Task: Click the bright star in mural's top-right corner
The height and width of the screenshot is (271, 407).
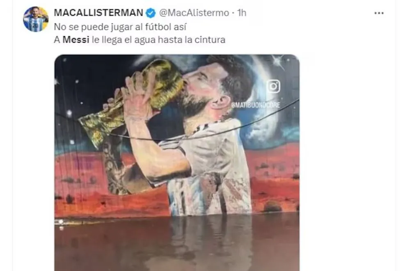Action: 278,62
